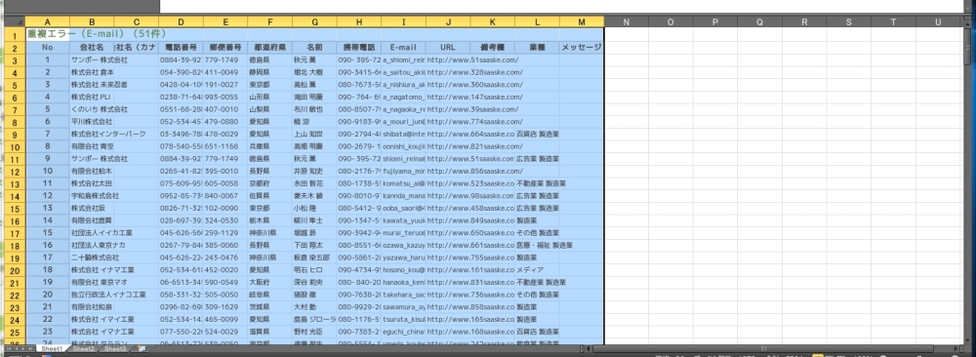Click the メッセージ header cell
The image size is (976, 357).
pos(582,47)
